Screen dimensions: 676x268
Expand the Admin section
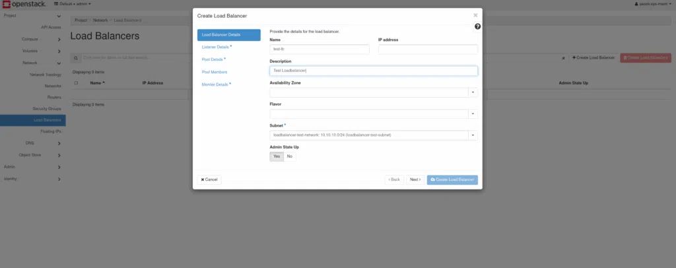point(33,167)
